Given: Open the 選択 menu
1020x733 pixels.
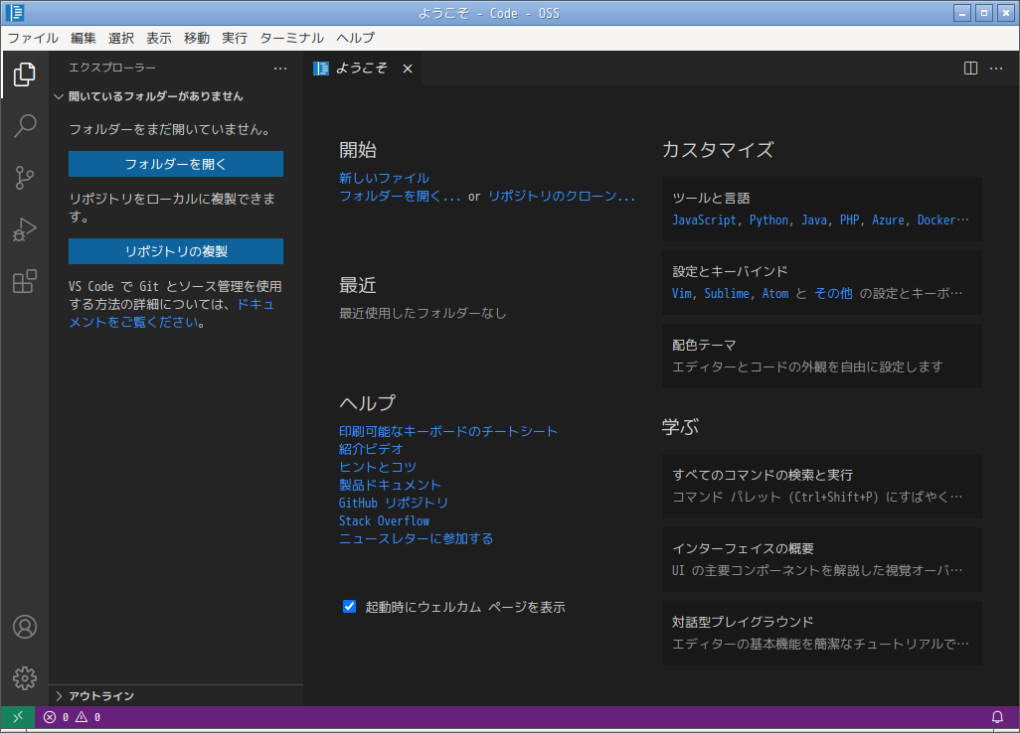Looking at the screenshot, I should (x=121, y=38).
